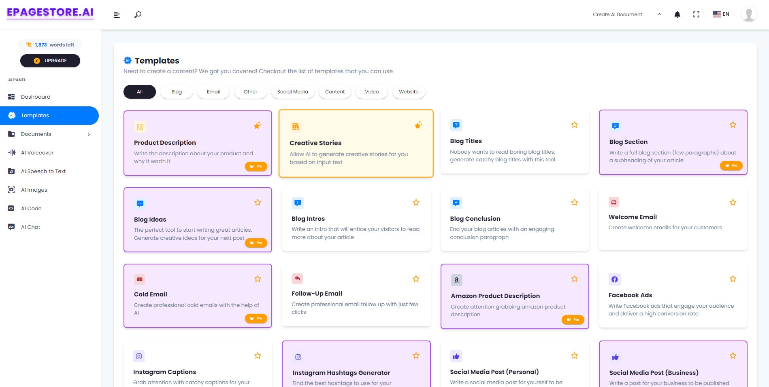Star the Follow-Up Email template
This screenshot has height=387, width=769.
click(416, 279)
